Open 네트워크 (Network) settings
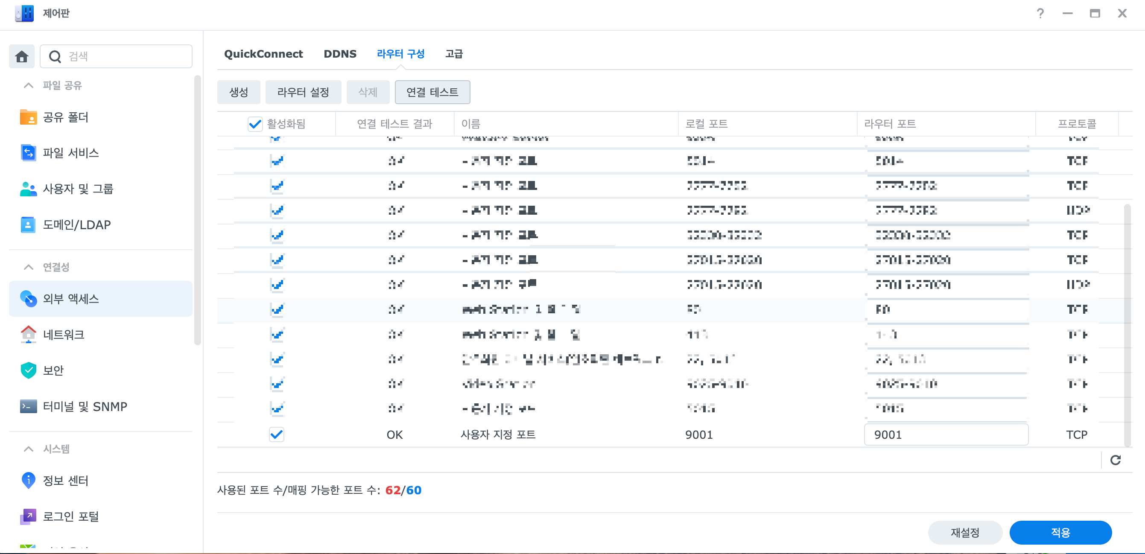 point(63,335)
